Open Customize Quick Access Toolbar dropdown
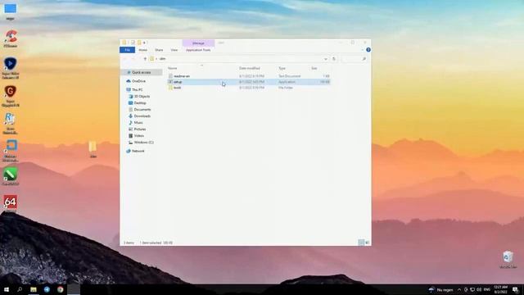 [144, 43]
